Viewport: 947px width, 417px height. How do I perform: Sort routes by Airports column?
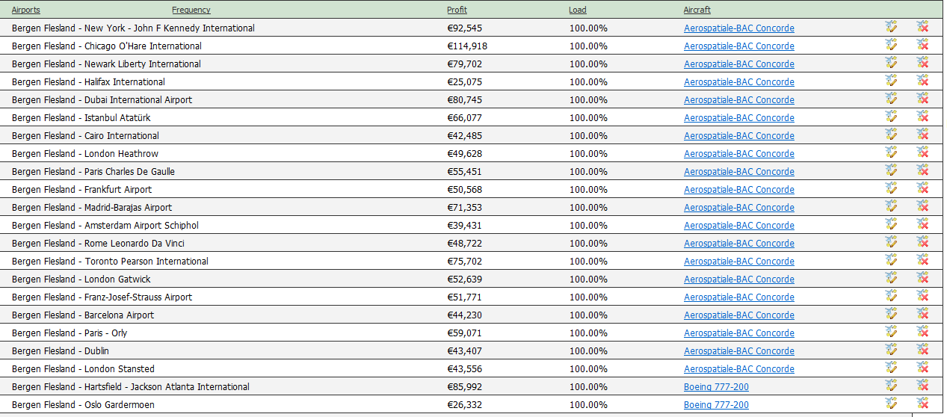point(26,10)
